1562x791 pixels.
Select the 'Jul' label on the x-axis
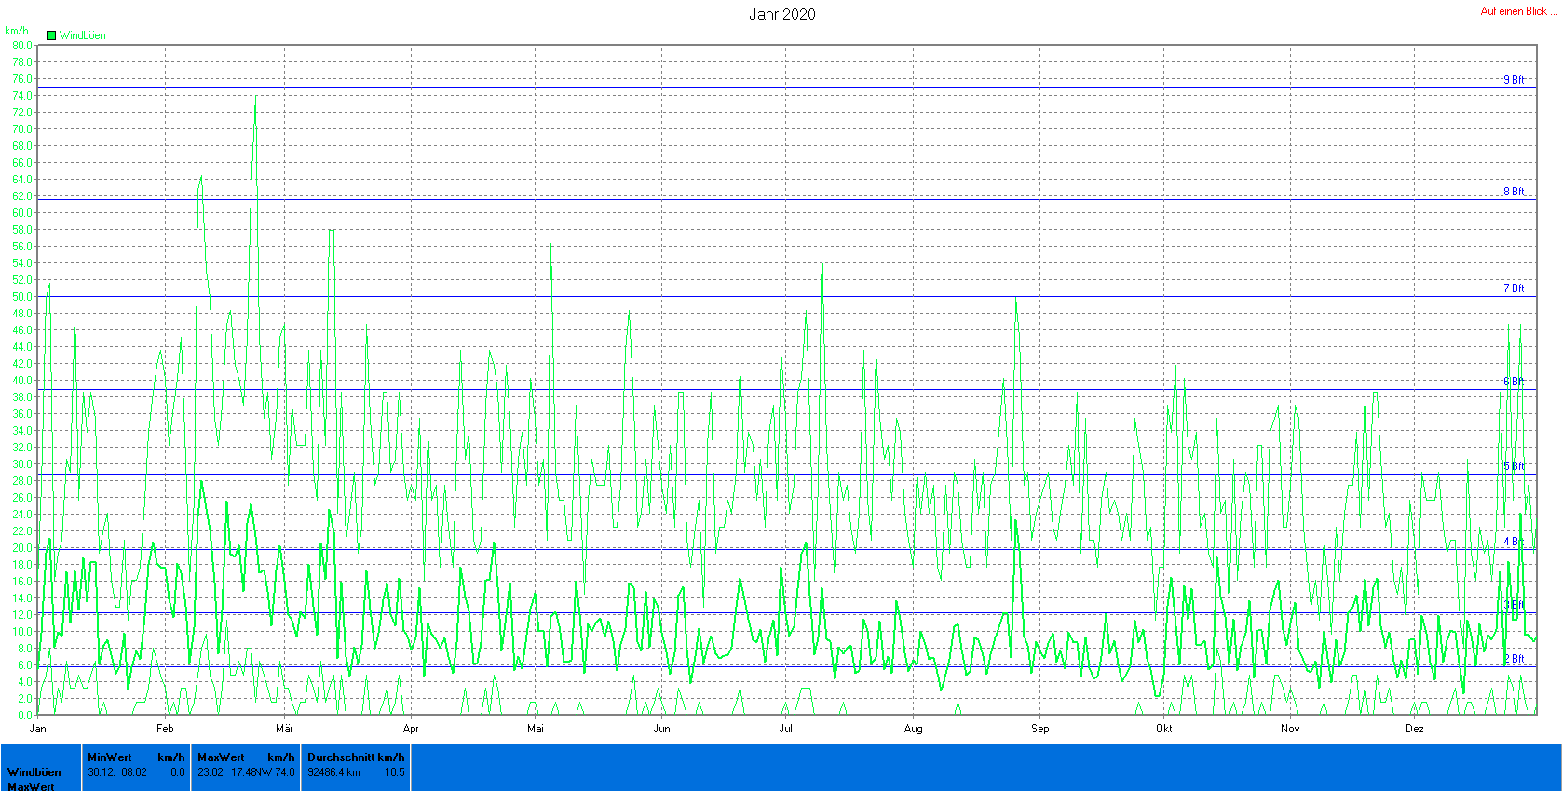click(x=785, y=729)
